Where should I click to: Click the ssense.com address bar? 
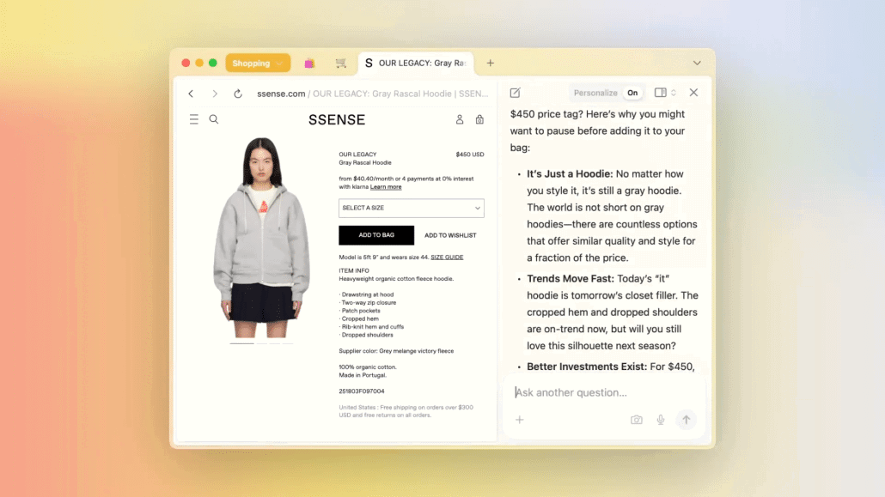pyautogui.click(x=373, y=94)
